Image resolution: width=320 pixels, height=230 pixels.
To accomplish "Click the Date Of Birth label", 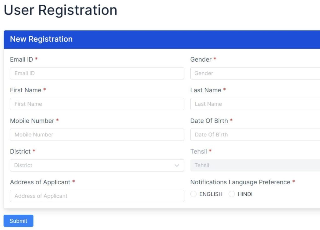I will 209,121.
